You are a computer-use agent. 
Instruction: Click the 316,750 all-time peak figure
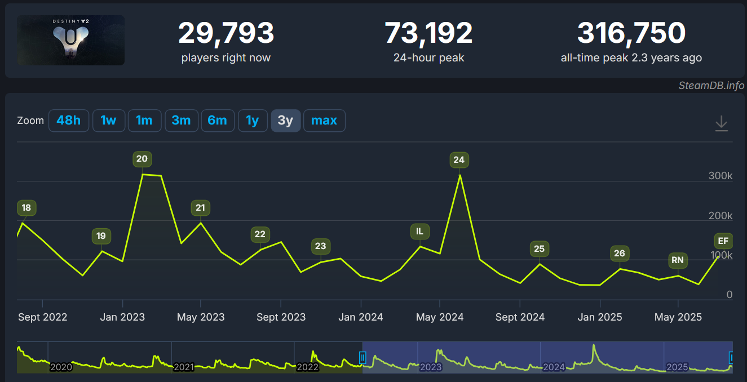coord(631,33)
